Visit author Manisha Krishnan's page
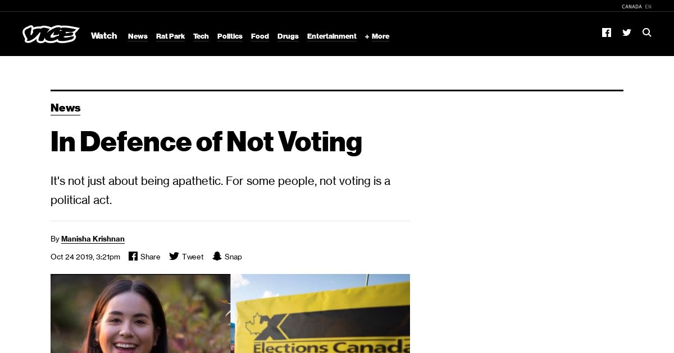Image resolution: width=674 pixels, height=353 pixels. pos(93,239)
